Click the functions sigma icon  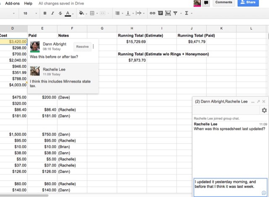point(187,13)
